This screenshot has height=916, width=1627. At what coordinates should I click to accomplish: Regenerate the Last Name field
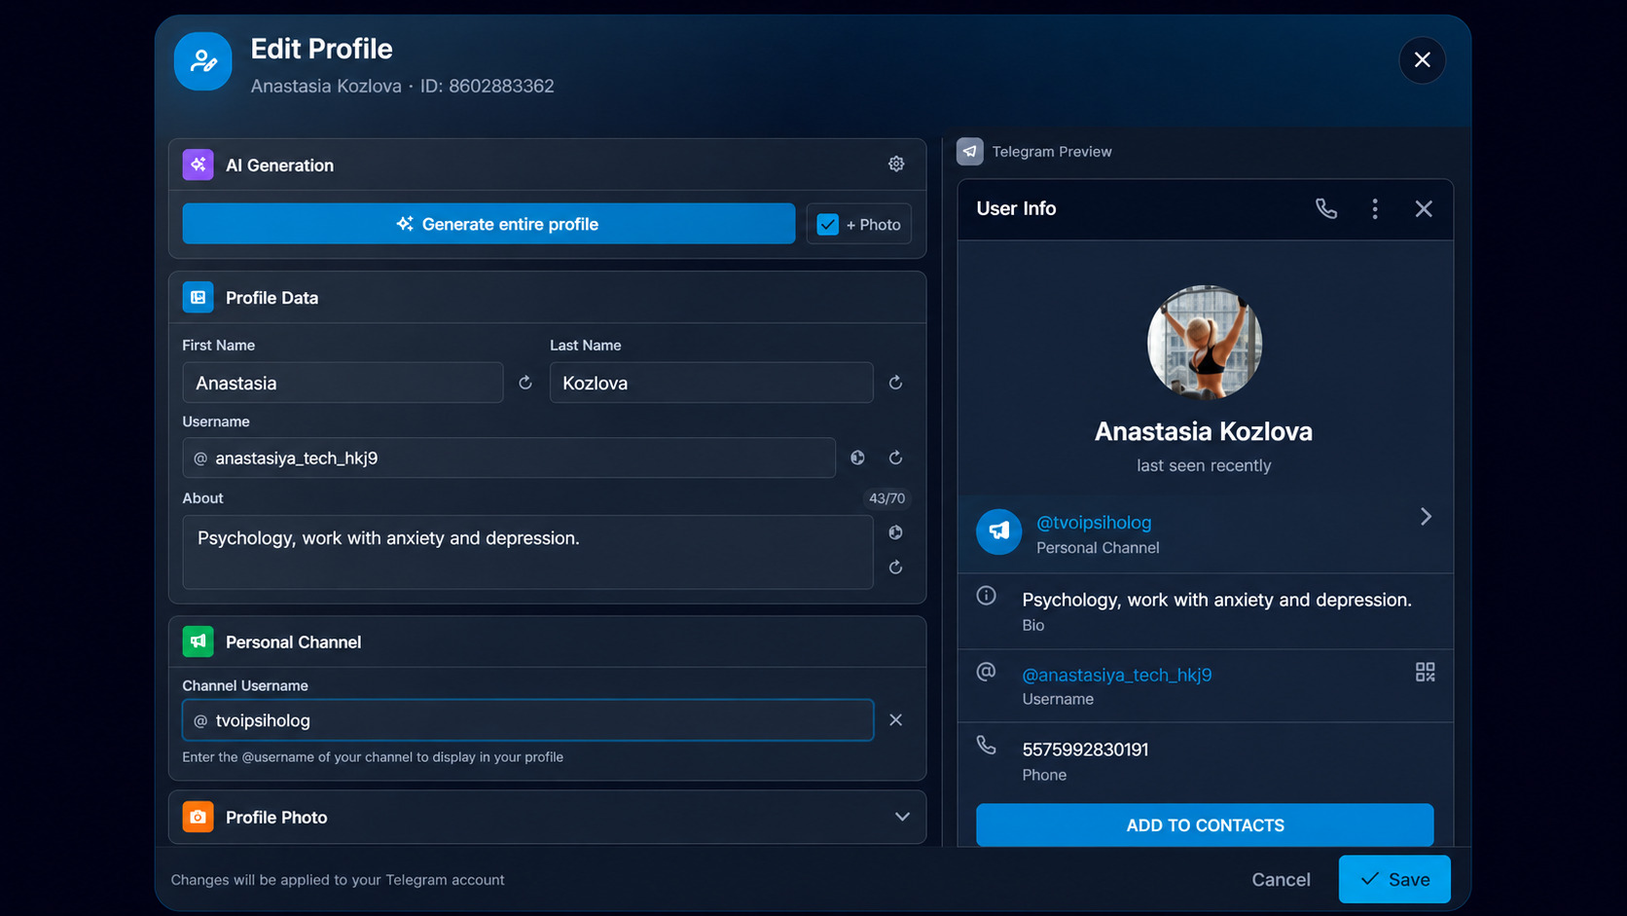point(895,383)
